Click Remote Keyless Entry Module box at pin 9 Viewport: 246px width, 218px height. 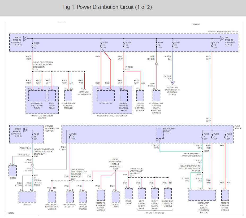101,195
